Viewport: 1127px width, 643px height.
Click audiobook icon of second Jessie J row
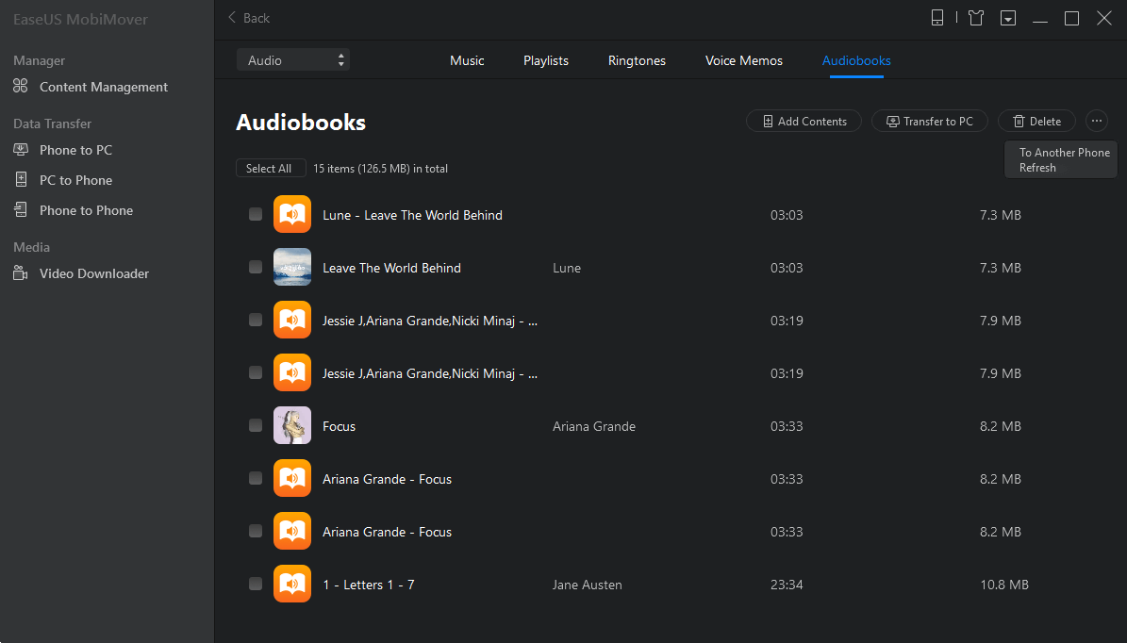coord(291,372)
